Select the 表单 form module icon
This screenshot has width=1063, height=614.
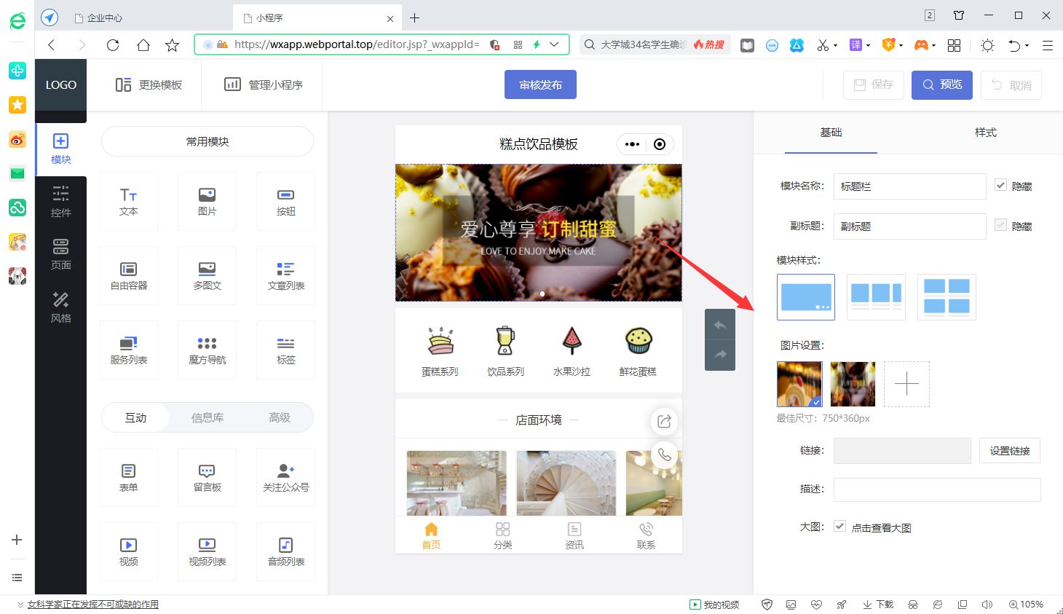click(128, 477)
